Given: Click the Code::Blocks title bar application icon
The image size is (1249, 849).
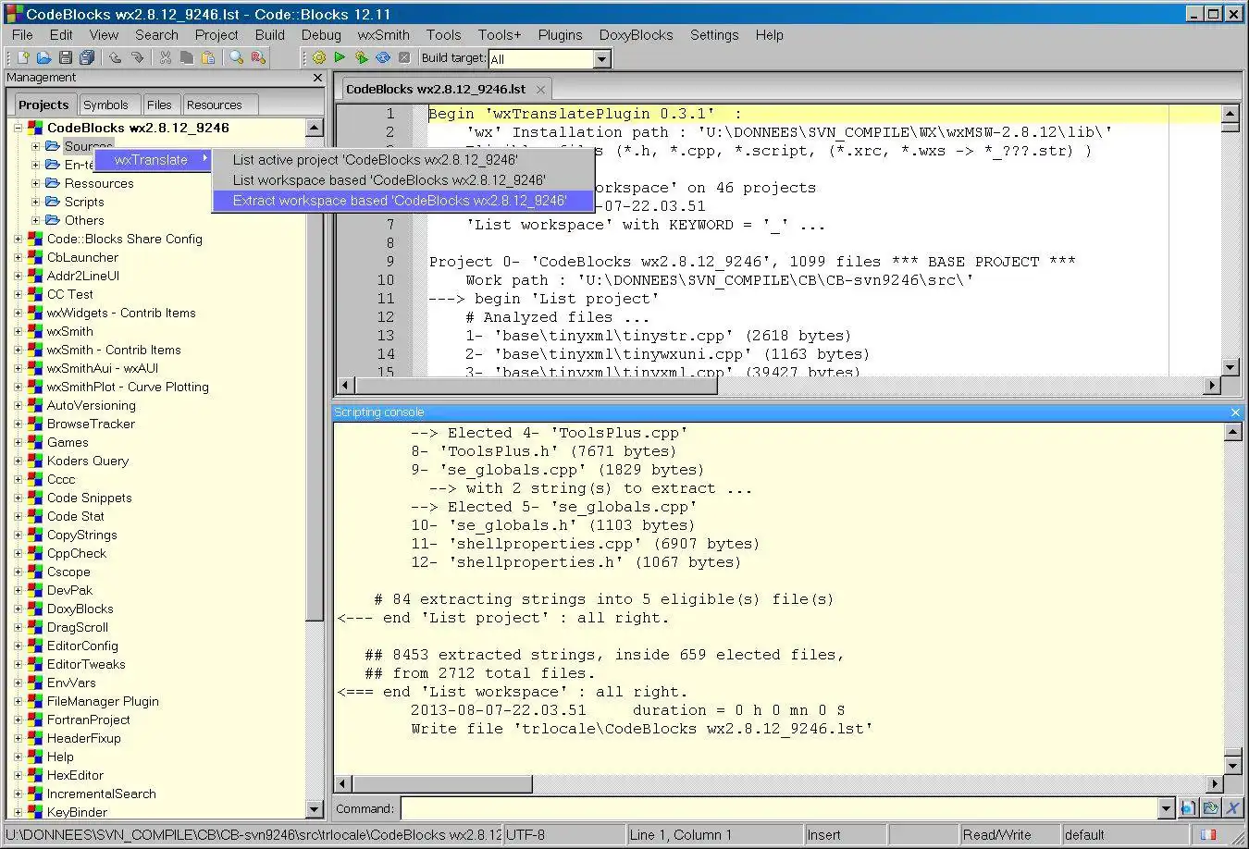Looking at the screenshot, I should (x=13, y=14).
